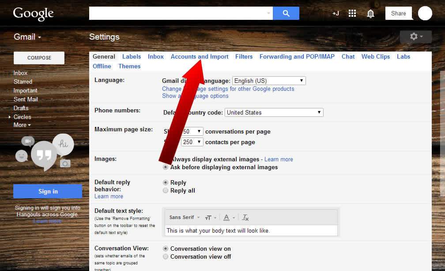Open the settings gear menu
The width and height of the screenshot is (445, 271).
pyautogui.click(x=416, y=37)
